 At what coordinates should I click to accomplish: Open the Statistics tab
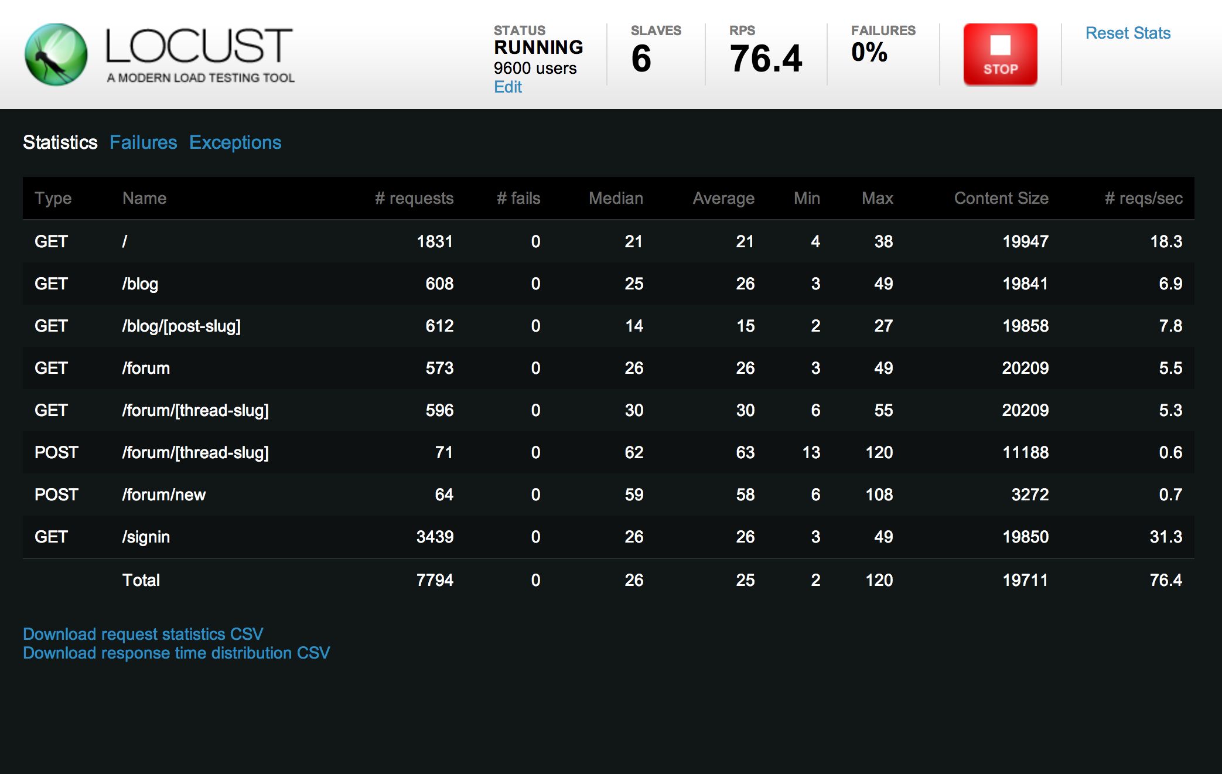(x=60, y=142)
